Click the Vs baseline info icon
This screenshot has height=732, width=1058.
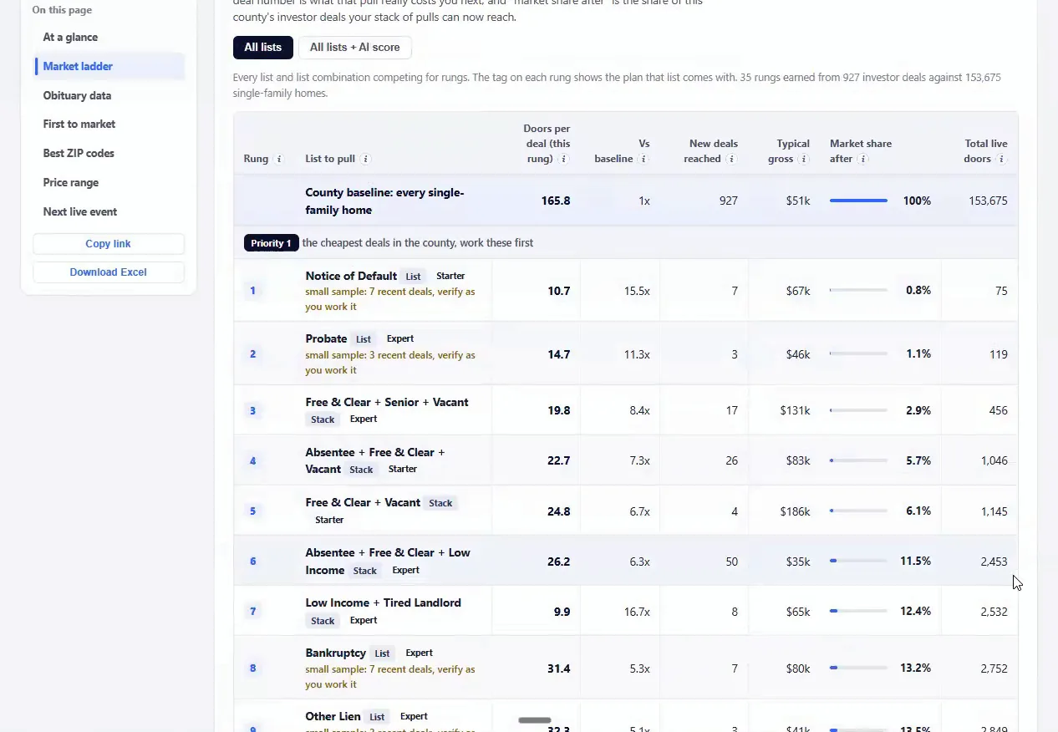point(643,159)
